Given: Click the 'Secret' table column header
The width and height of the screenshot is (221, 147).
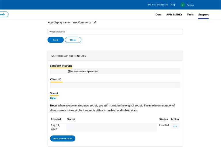Looking at the screenshot, I should [71, 119].
